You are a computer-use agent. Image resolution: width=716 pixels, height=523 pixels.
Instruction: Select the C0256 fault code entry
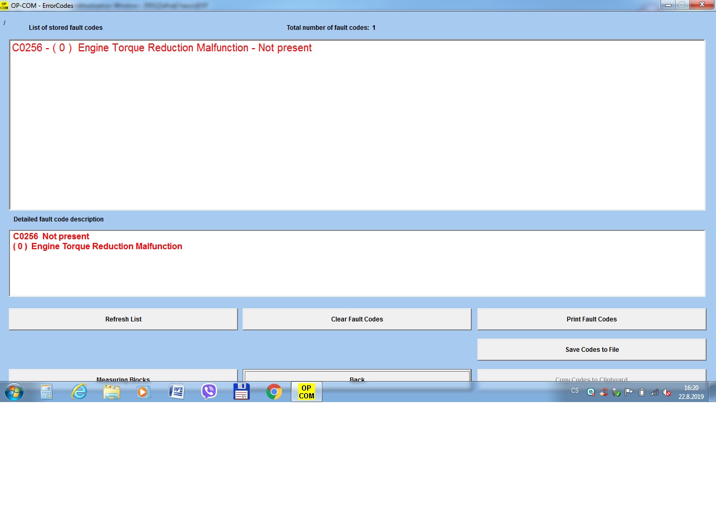click(x=161, y=48)
